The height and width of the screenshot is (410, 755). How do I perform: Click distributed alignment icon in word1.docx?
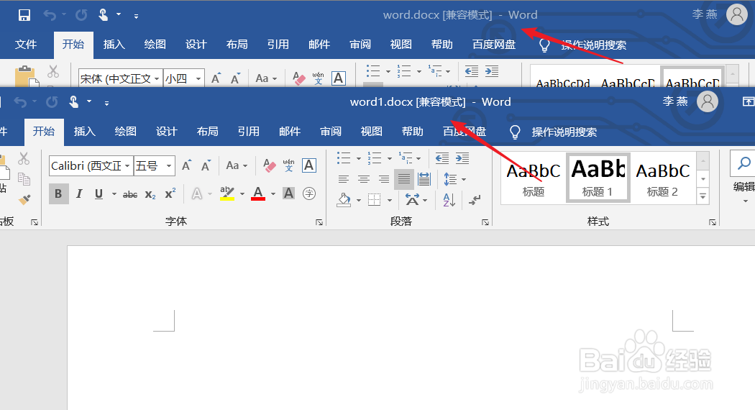(x=424, y=179)
